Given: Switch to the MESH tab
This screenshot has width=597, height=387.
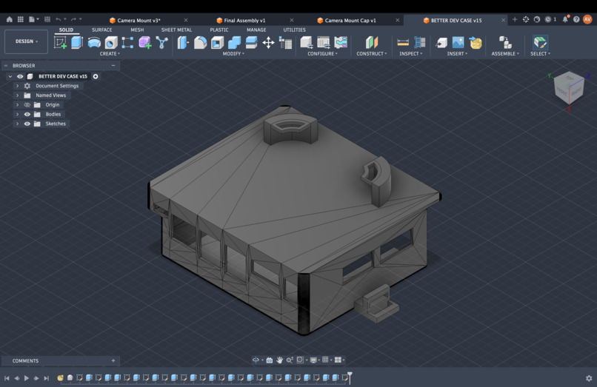Looking at the screenshot, I should [x=137, y=30].
